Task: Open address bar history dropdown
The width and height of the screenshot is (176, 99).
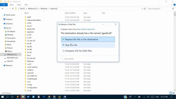Action: (142, 9)
